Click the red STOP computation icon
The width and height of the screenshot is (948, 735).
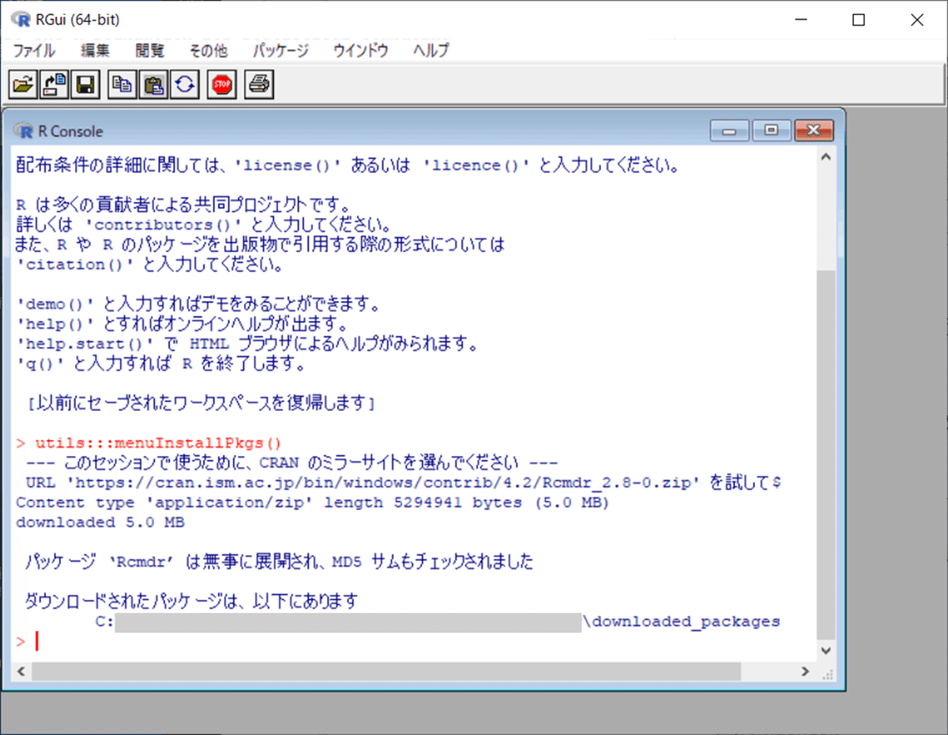(x=222, y=85)
